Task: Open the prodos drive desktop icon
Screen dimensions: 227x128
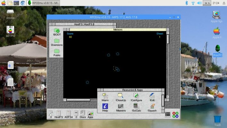Action: 10,14
